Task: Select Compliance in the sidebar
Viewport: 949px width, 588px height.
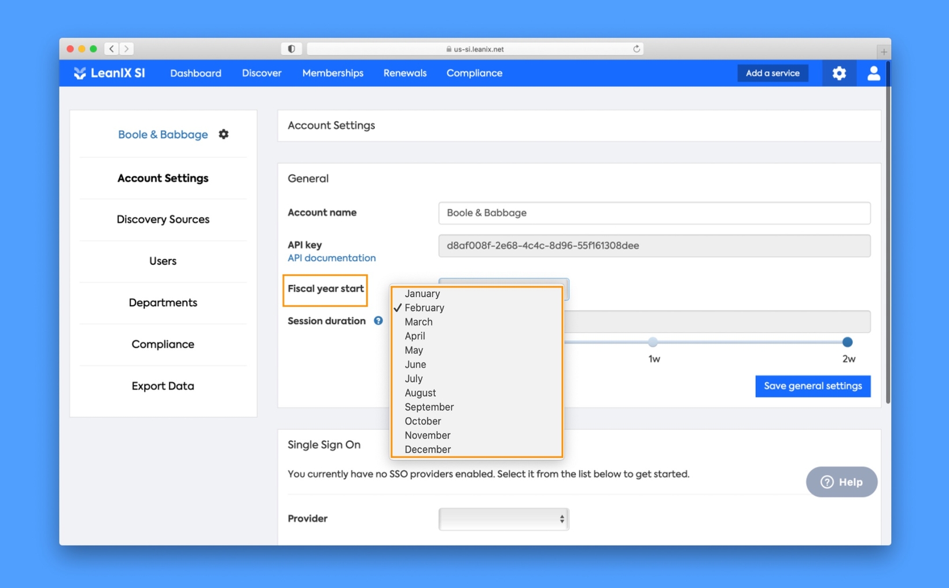Action: (x=163, y=345)
